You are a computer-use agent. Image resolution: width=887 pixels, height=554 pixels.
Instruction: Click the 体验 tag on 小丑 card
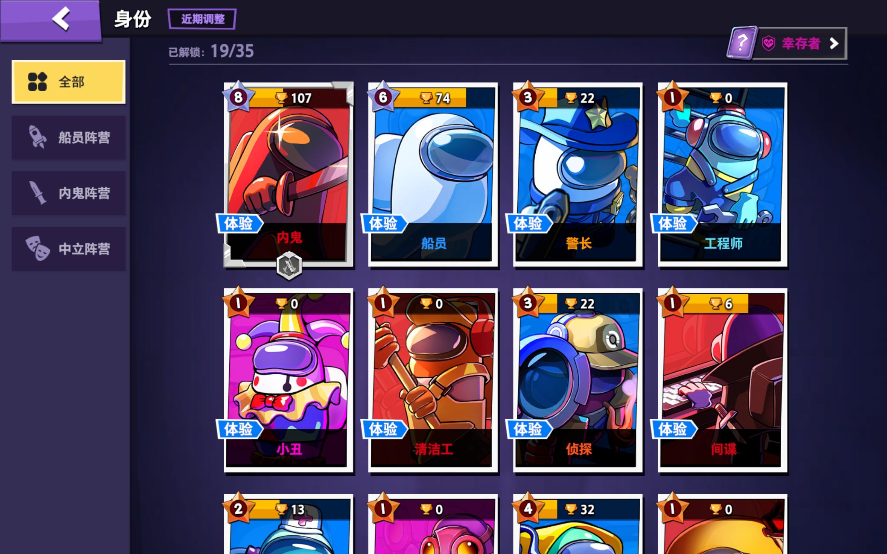(239, 429)
